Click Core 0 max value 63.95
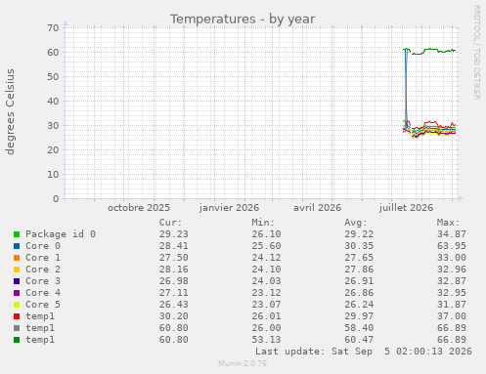The image size is (486, 374). point(452,246)
